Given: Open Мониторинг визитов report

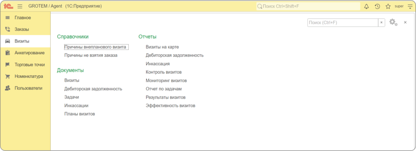Looking at the screenshot, I should (166, 81).
